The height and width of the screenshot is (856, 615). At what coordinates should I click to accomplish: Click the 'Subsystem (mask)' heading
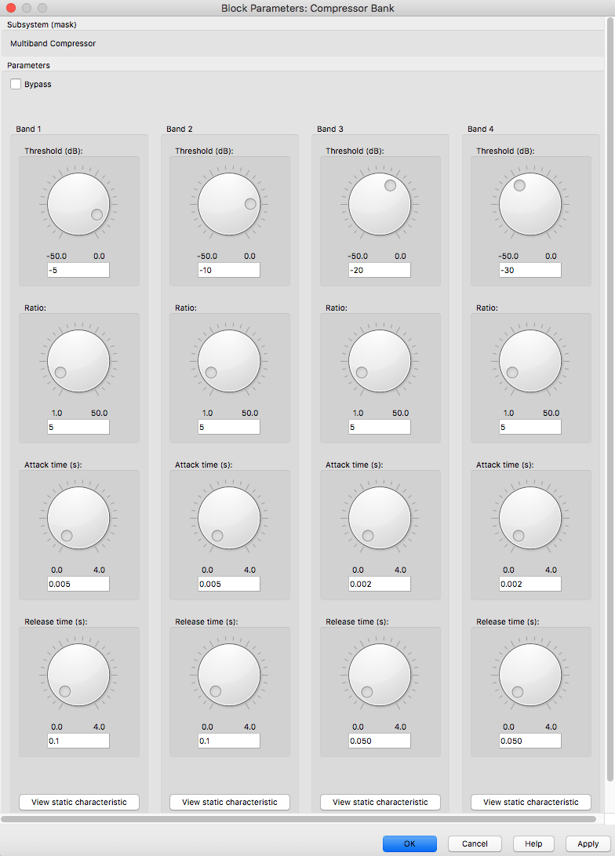pyautogui.click(x=42, y=24)
